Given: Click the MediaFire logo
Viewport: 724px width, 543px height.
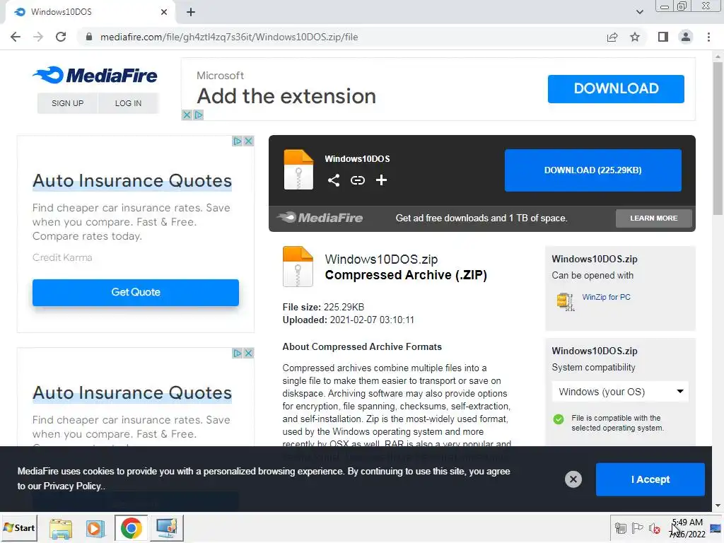Looking at the screenshot, I should click(95, 75).
